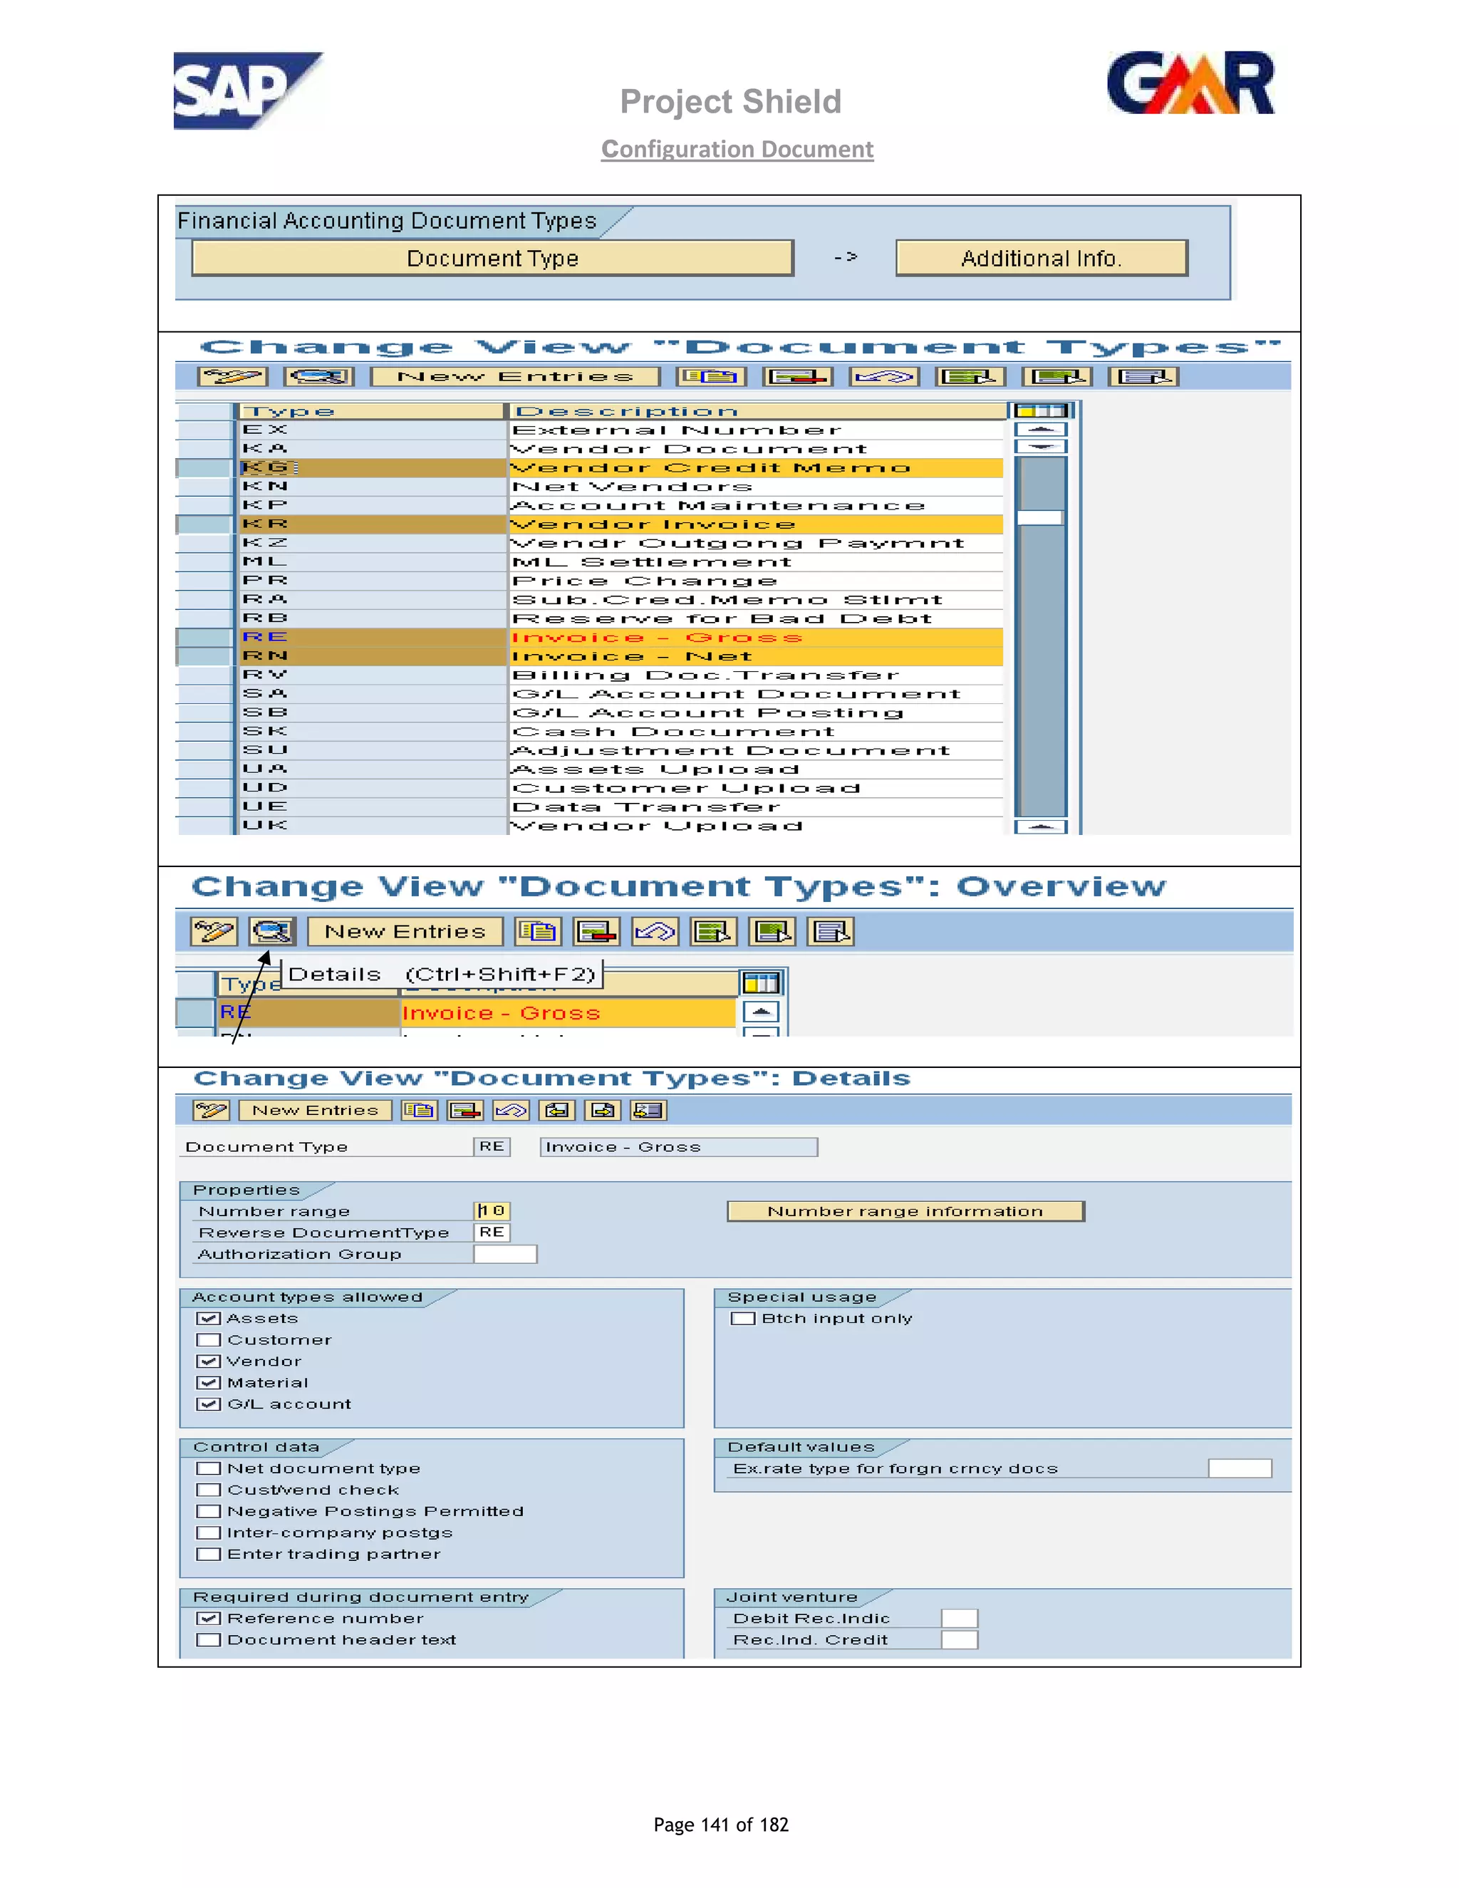Screen dimensions: 1459x1888
Task: Click Select Block icon in Overview toolbar
Action: pos(772,932)
